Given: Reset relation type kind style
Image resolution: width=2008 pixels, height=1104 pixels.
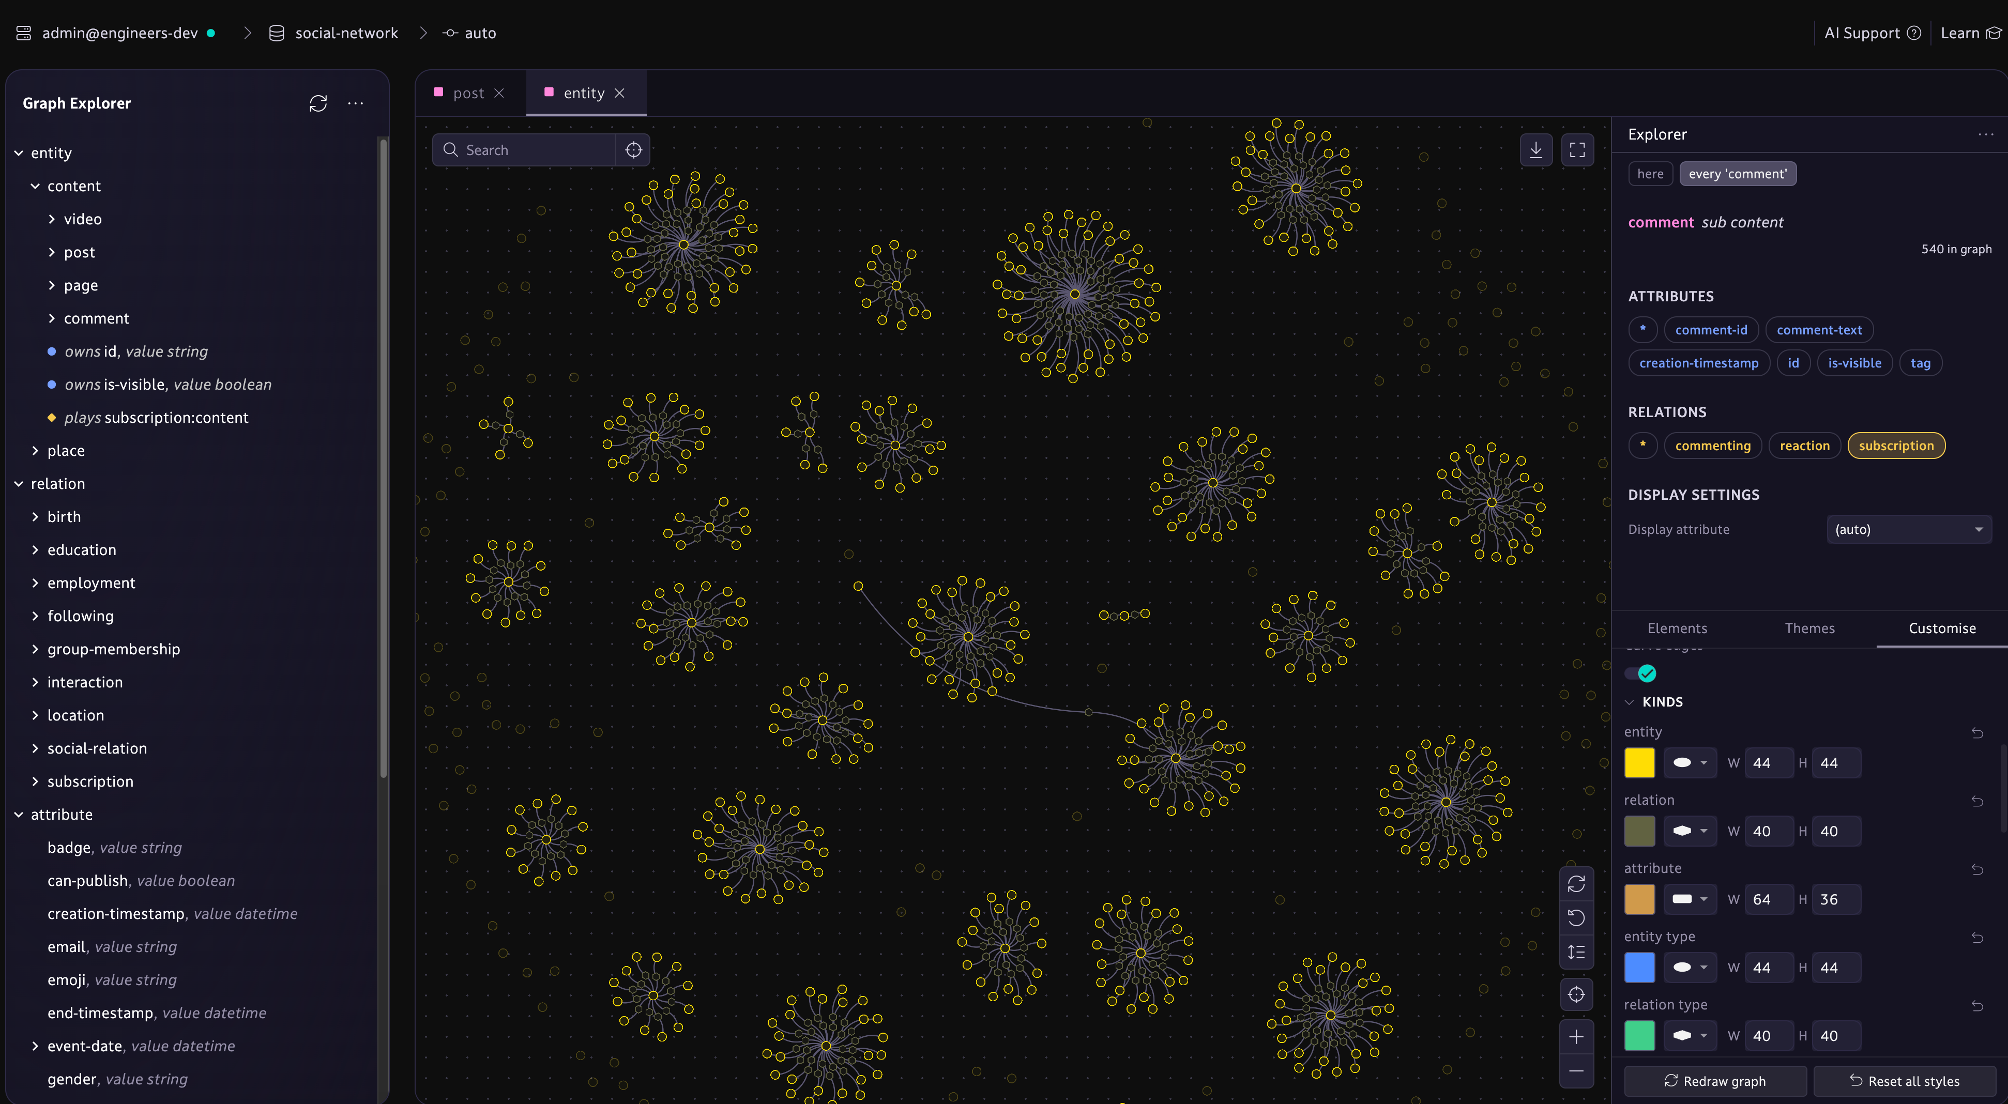Looking at the screenshot, I should (1977, 1006).
